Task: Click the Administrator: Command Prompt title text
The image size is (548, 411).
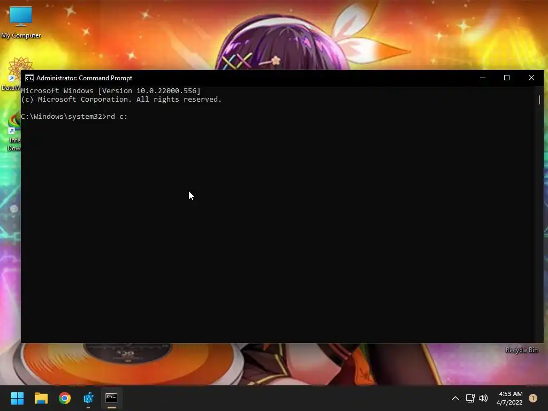Action: (84, 78)
